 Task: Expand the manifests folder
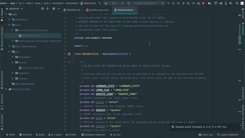9,20
